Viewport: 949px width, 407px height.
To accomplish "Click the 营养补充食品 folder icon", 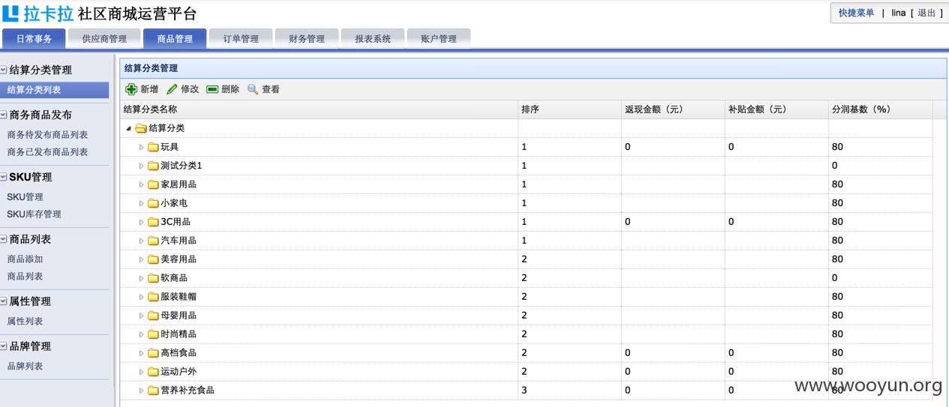I will tap(153, 391).
